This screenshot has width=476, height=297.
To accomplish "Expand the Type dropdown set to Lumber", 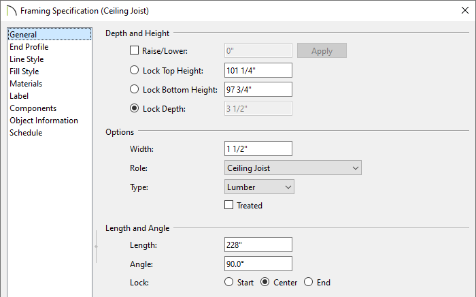I will point(259,187).
